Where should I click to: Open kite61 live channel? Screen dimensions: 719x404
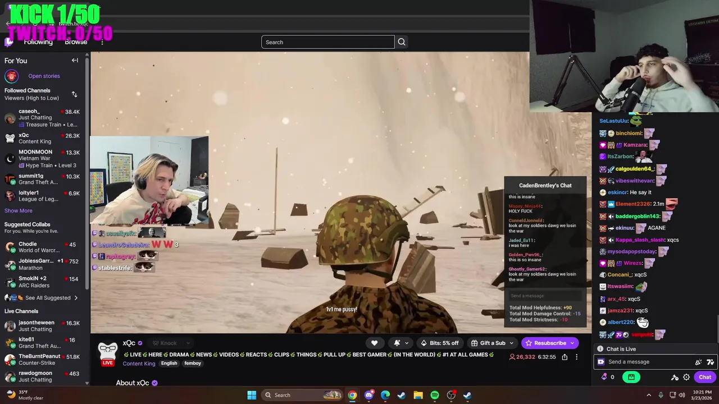coord(42,343)
